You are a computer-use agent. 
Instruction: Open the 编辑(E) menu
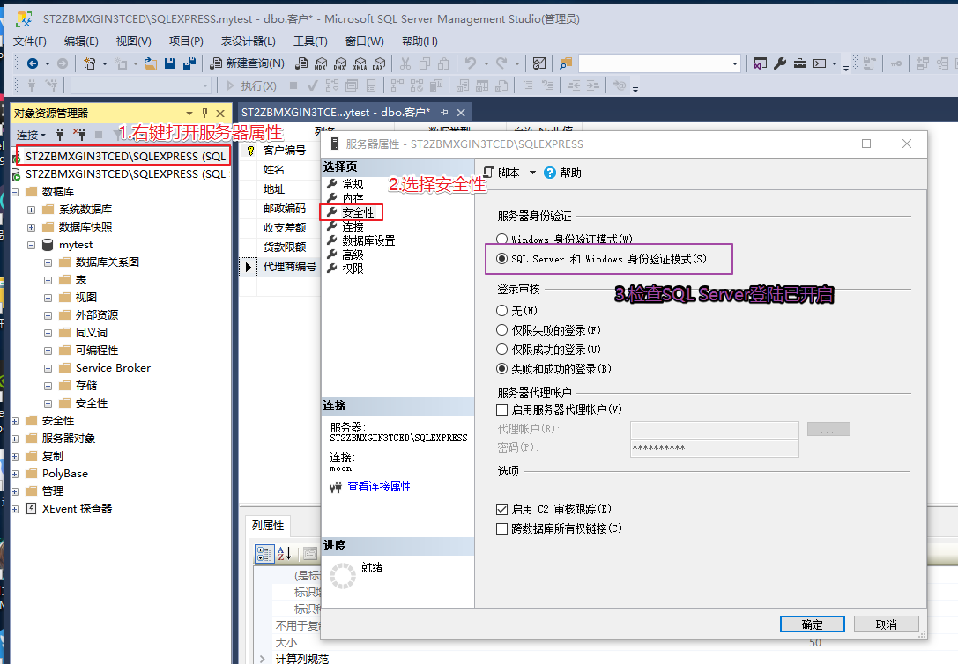point(81,41)
